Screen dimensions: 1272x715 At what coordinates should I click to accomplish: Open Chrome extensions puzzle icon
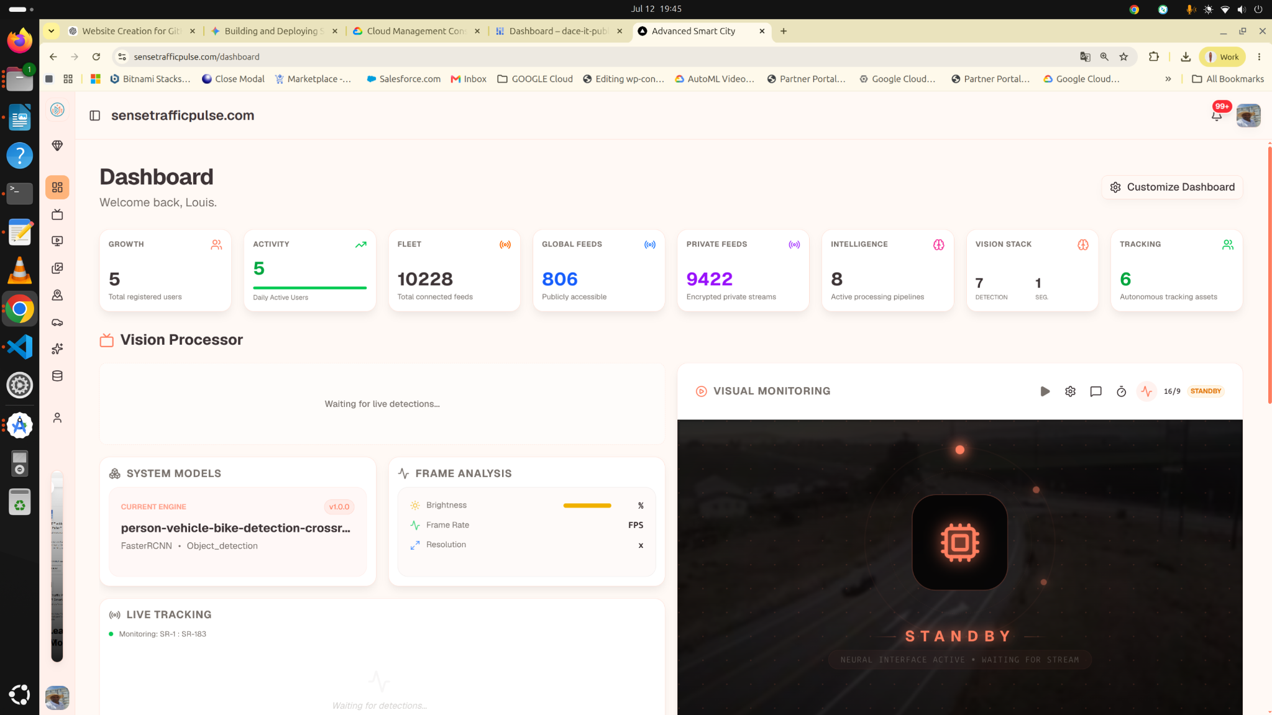coord(1154,57)
